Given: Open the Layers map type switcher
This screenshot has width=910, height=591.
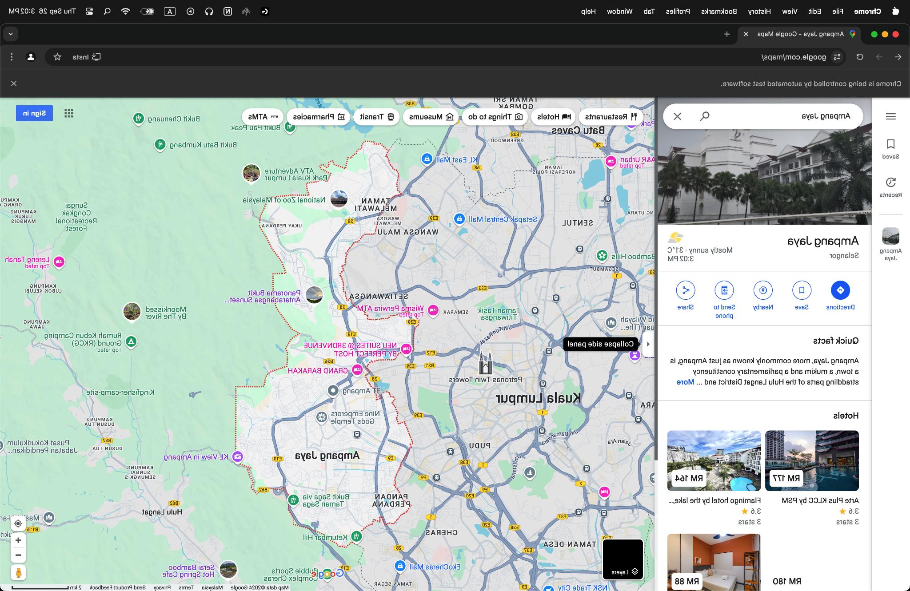Looking at the screenshot, I should 623,559.
